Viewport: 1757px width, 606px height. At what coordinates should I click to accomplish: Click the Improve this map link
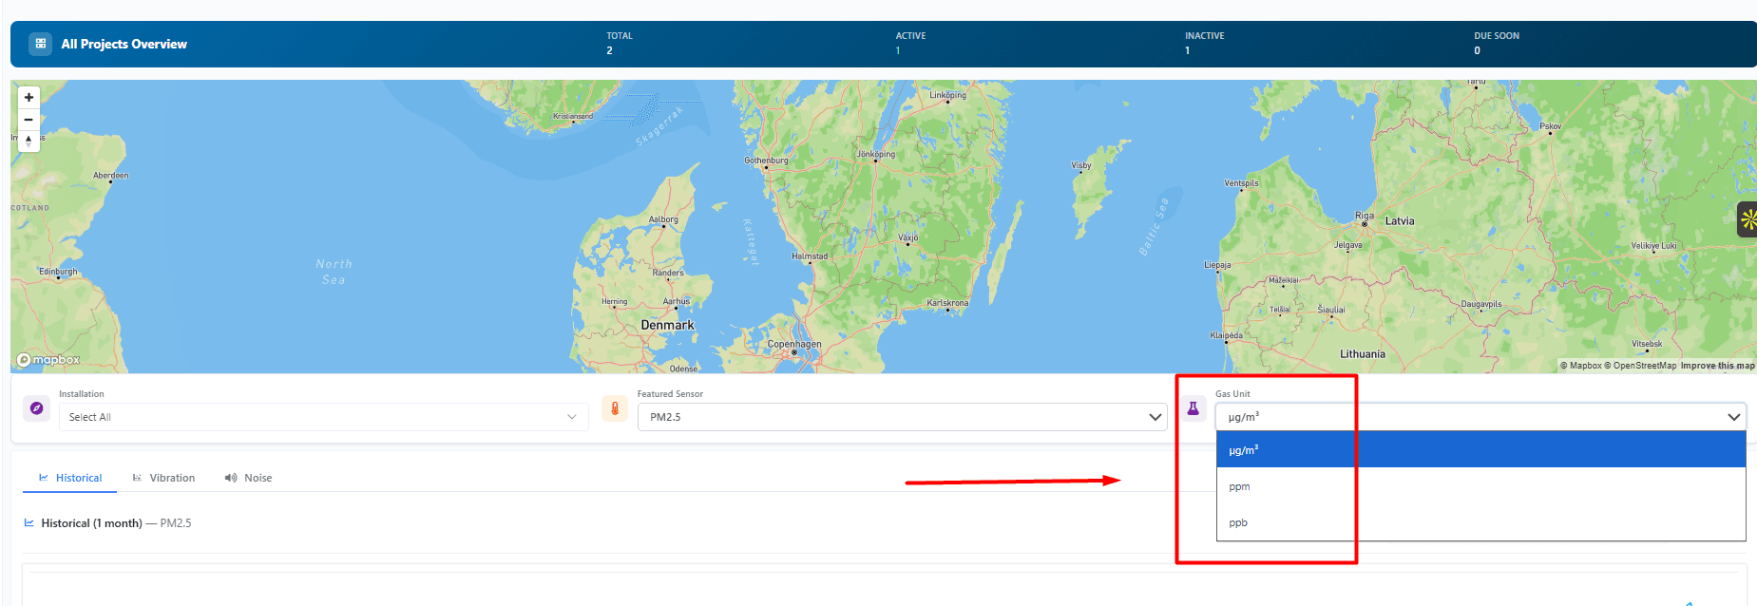(x=1717, y=366)
